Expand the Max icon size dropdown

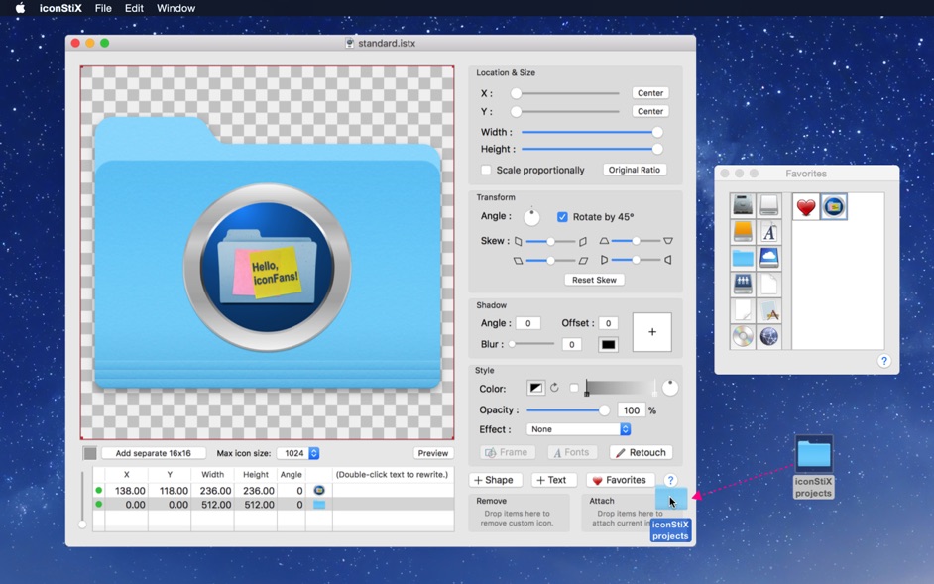[298, 453]
